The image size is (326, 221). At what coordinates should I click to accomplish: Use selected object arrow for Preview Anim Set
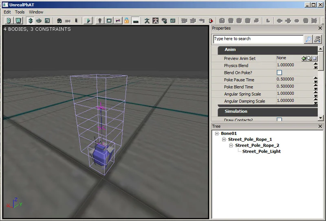(x=304, y=58)
